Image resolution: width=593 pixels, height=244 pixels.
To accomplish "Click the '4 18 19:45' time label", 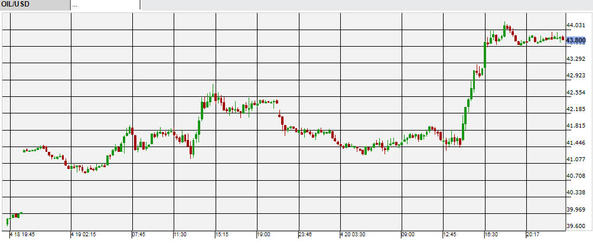I will 22,235.
